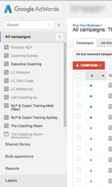The width and height of the screenshot is (112, 187).
Task: Select All campaigns in the sidebar
Action: pyautogui.click(x=18, y=37)
